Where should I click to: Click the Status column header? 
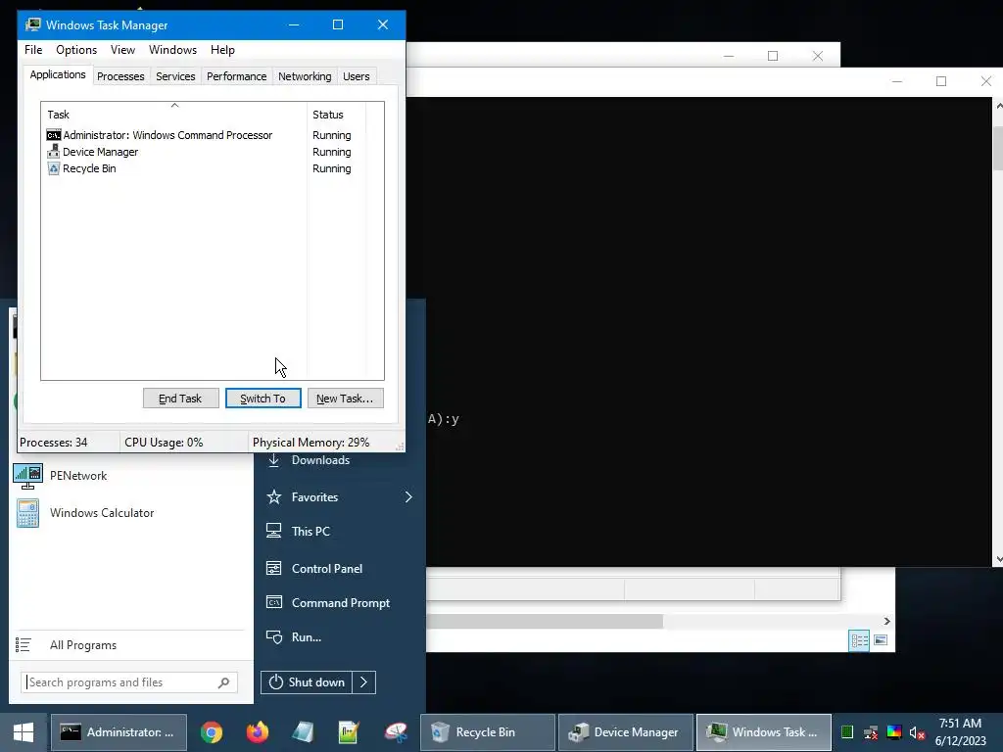tap(337, 115)
